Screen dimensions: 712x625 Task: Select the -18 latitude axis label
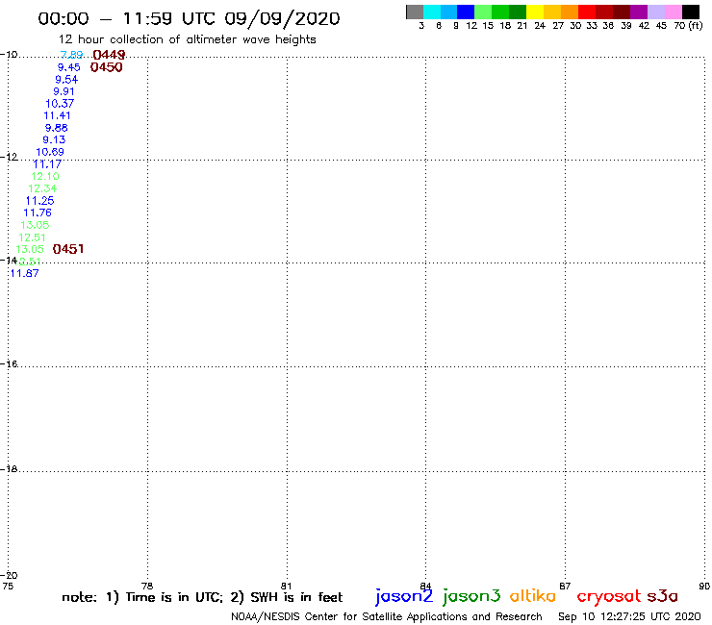tap(10, 469)
